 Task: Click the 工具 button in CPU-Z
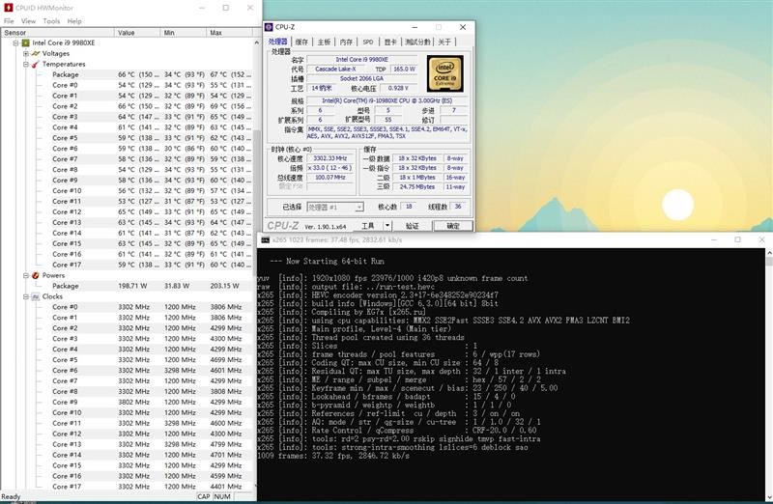[x=368, y=226]
